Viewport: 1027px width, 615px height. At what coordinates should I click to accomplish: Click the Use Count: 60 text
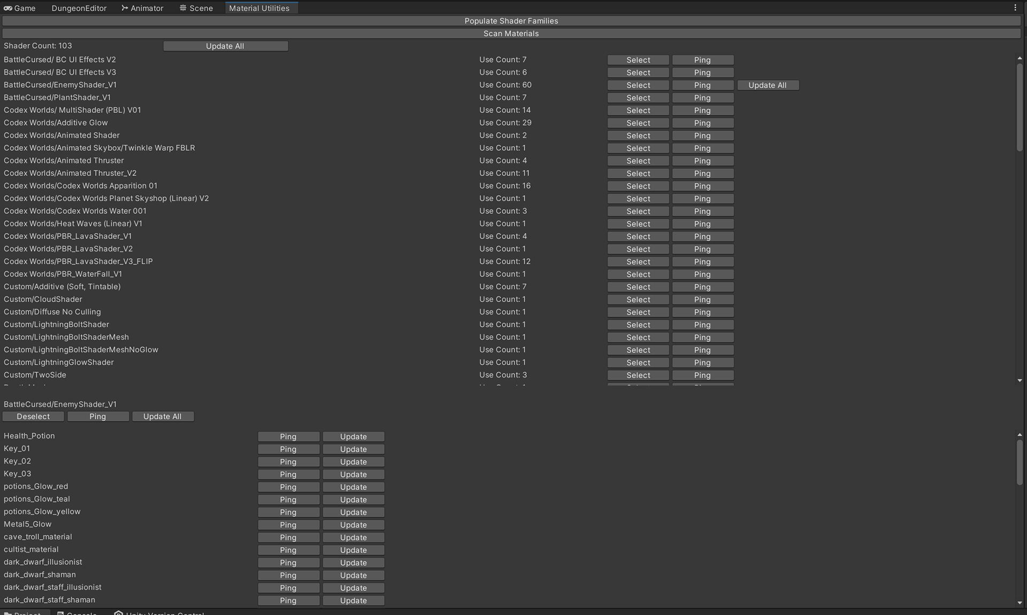pos(505,85)
